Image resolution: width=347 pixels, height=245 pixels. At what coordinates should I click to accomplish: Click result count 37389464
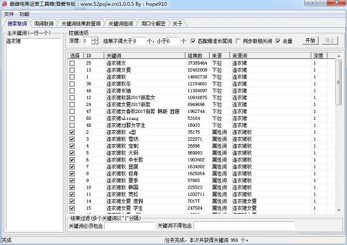pos(197,63)
